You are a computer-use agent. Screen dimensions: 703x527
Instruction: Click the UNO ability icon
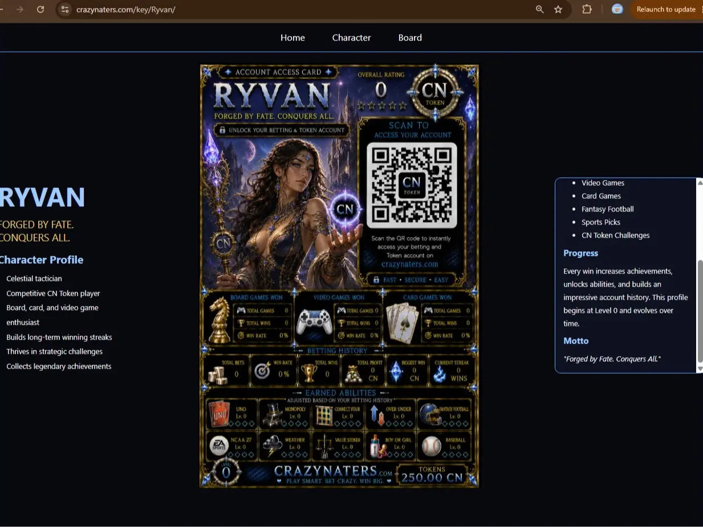pyautogui.click(x=220, y=415)
